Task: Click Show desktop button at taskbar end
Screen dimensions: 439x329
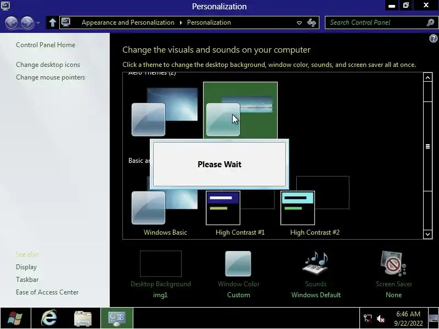Action: point(434,318)
